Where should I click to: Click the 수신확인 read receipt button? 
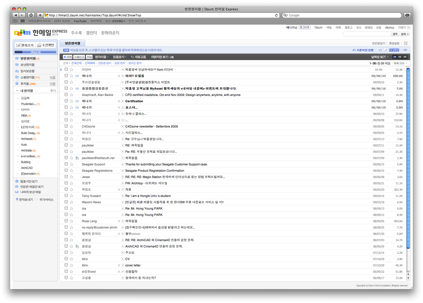click(x=46, y=45)
